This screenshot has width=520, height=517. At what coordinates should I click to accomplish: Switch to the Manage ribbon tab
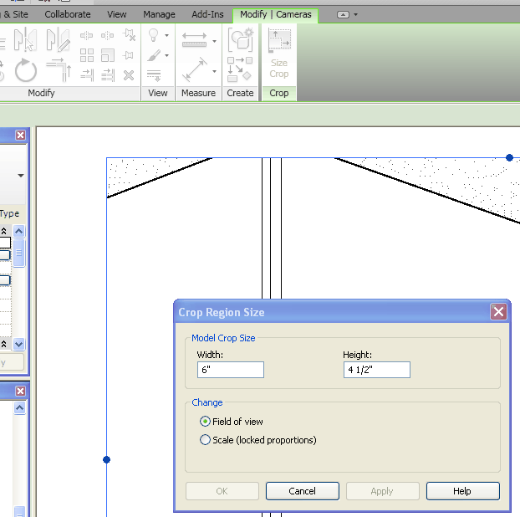[159, 14]
